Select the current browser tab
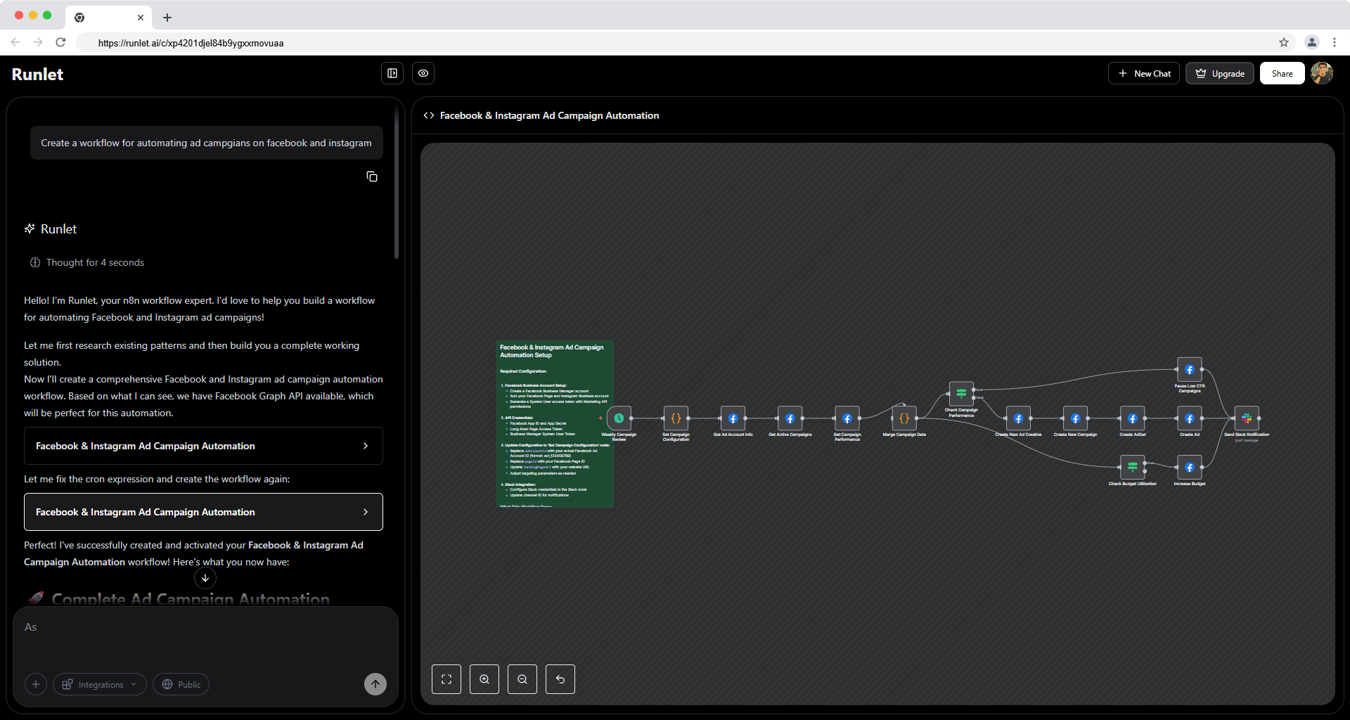 click(109, 18)
